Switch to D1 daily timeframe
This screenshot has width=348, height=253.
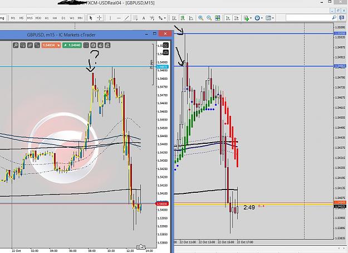click(63, 18)
